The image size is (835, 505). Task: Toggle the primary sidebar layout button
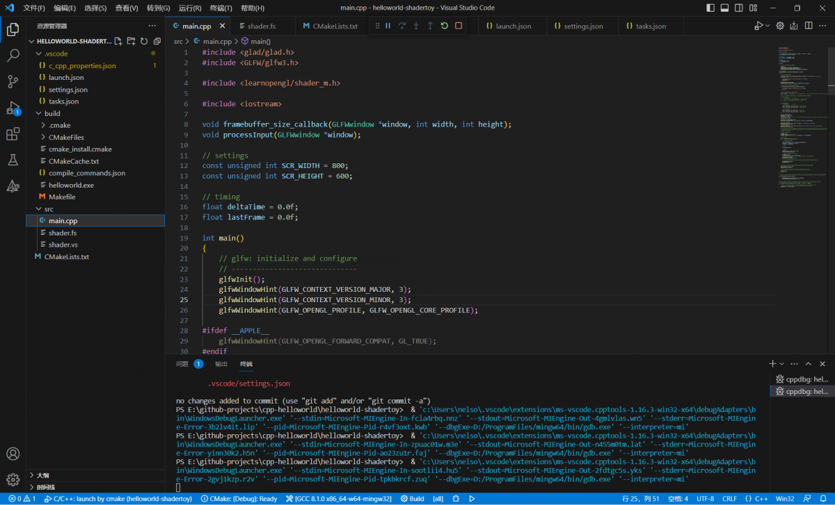coord(710,8)
